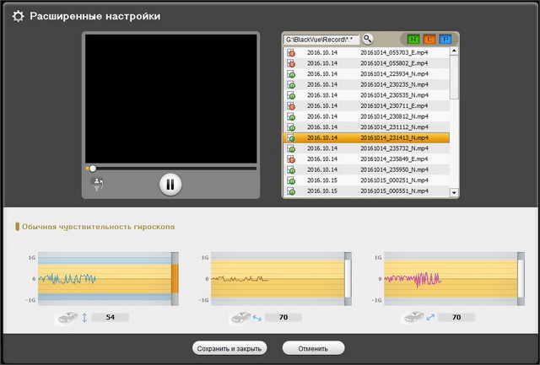Click the teal vertical-axis G-sensor graph
Image resolution: width=540 pixels, height=365 pixels.
pyautogui.click(x=105, y=279)
